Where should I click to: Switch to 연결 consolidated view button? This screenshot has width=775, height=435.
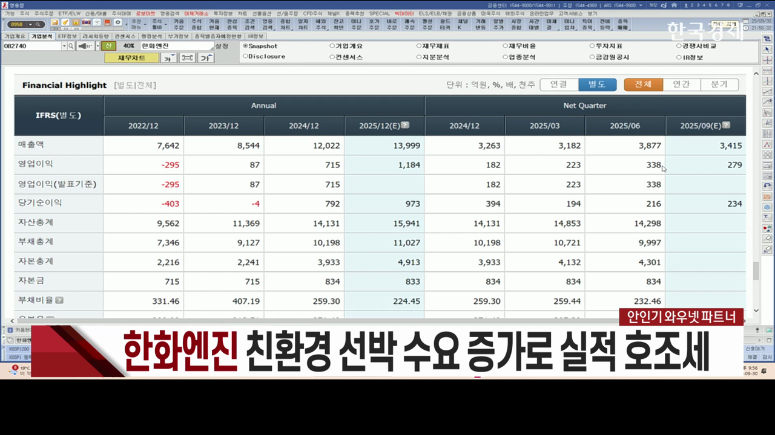click(558, 85)
